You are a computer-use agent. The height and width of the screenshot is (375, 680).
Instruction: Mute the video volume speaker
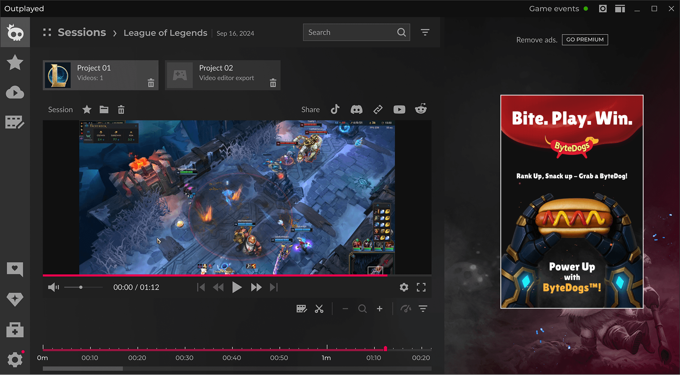pyautogui.click(x=53, y=287)
